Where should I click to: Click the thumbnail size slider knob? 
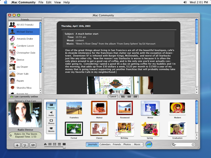pos(64,147)
